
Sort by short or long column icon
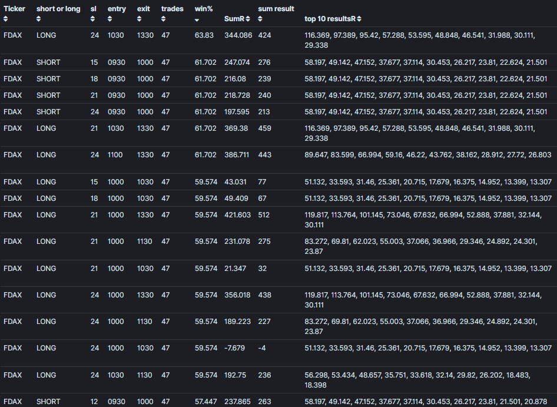38,19
